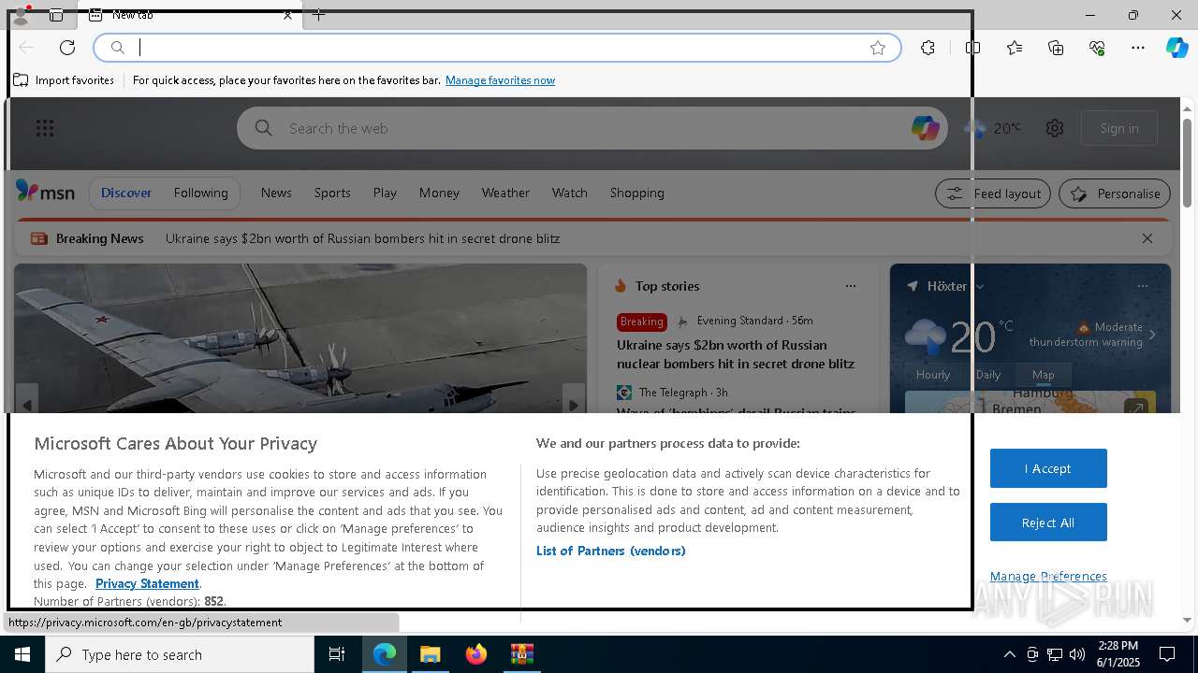The height and width of the screenshot is (673, 1198).
Task: Open Task View on taskbar
Action: (x=337, y=654)
